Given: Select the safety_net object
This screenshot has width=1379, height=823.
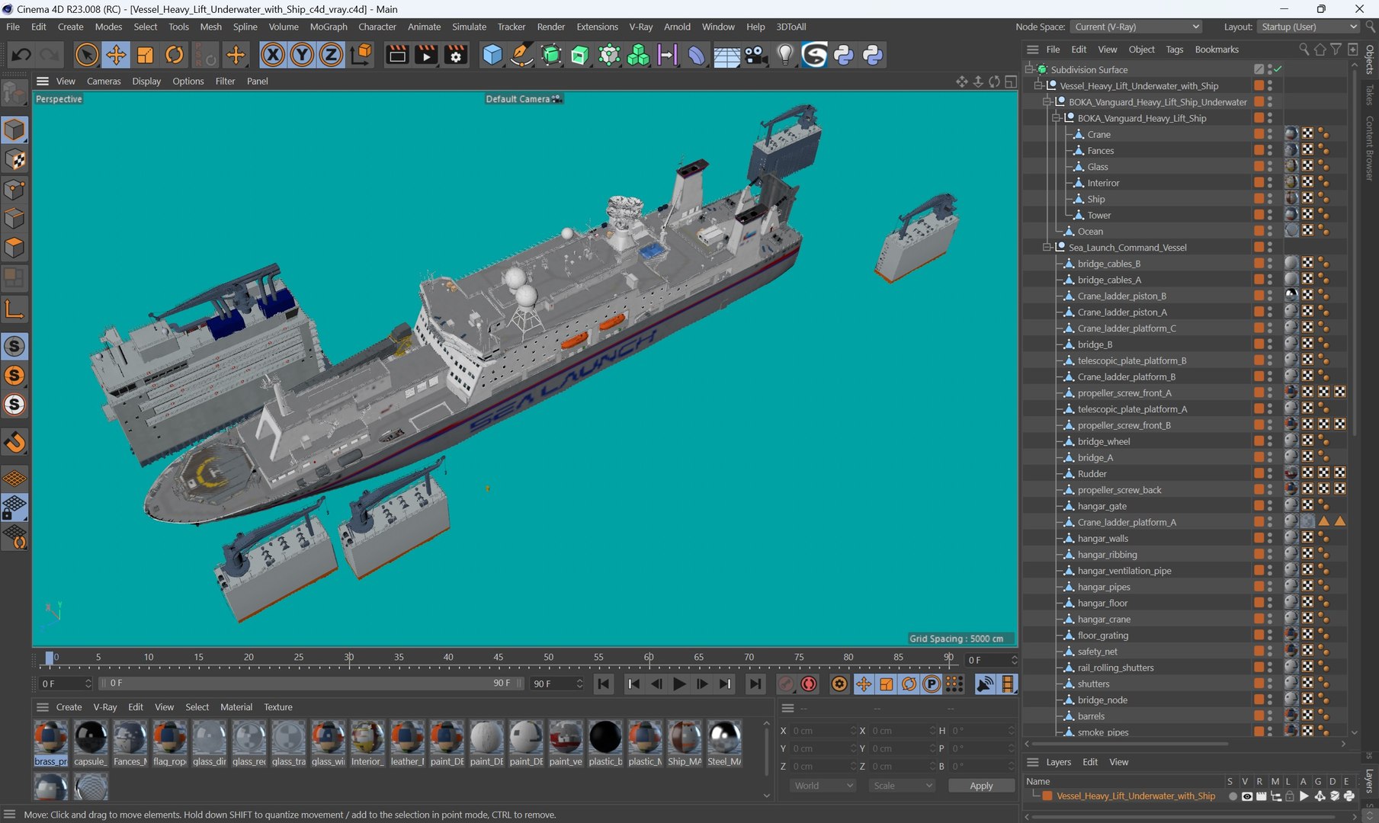Looking at the screenshot, I should click(1097, 652).
